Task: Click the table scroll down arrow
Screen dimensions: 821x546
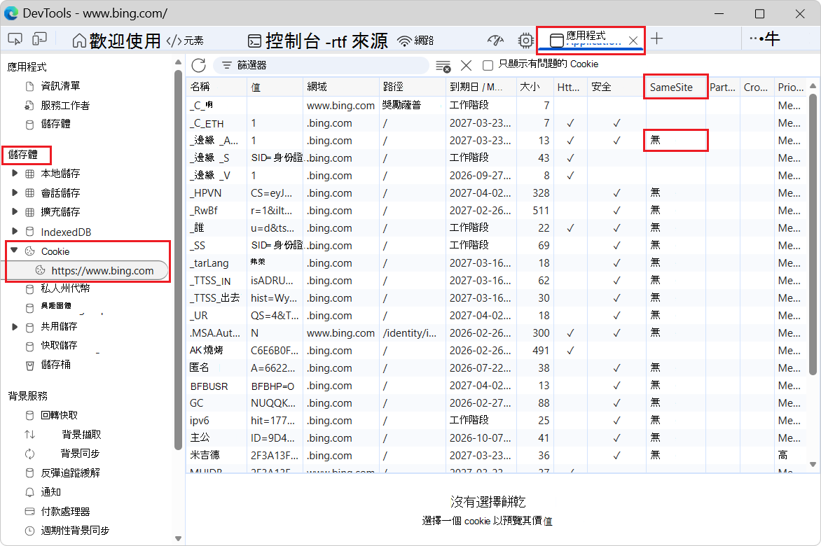Action: point(813,464)
